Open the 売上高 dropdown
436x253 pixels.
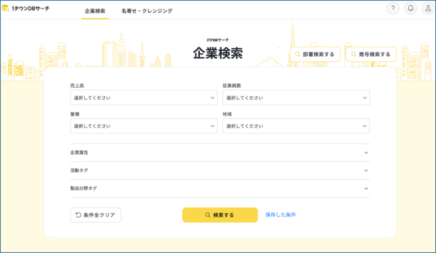click(143, 97)
